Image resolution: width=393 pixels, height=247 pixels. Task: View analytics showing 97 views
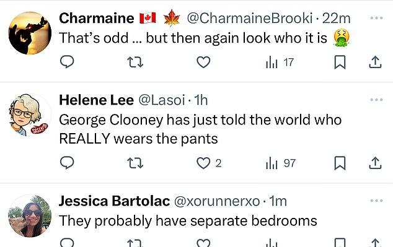point(280,163)
